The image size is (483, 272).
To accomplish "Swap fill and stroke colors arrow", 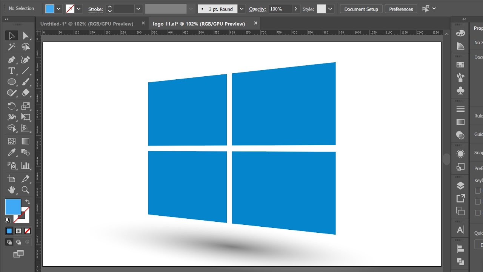I will (x=27, y=202).
